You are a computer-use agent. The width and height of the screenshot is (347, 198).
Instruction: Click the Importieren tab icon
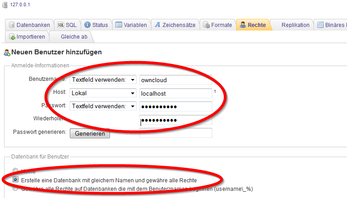pos(12,37)
